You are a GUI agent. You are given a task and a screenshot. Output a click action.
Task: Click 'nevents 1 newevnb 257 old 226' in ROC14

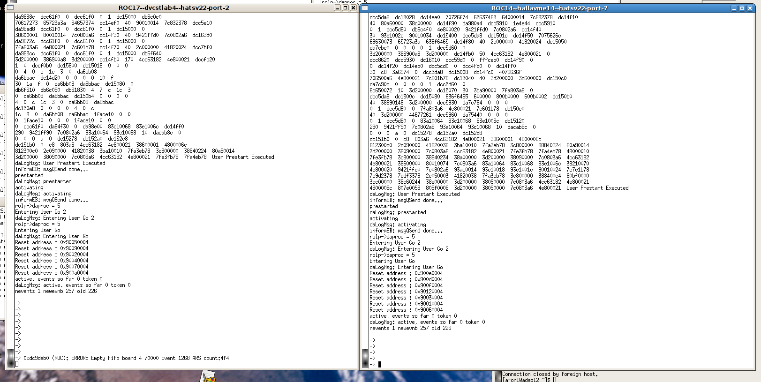pos(410,328)
